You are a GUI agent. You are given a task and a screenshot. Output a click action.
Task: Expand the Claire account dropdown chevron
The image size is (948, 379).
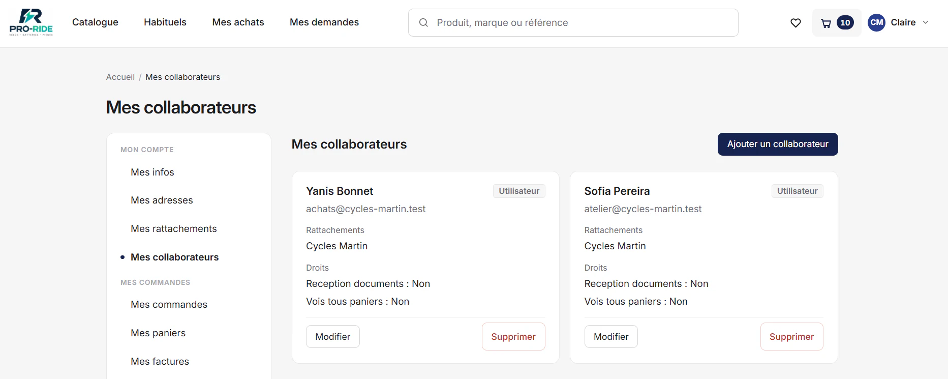click(x=926, y=22)
